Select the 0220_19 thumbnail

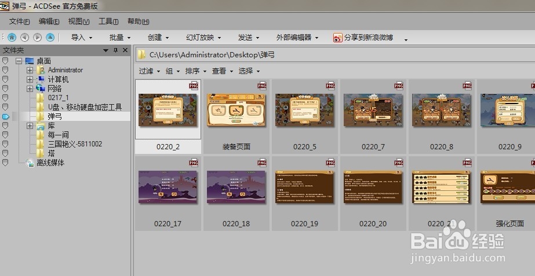click(305, 193)
